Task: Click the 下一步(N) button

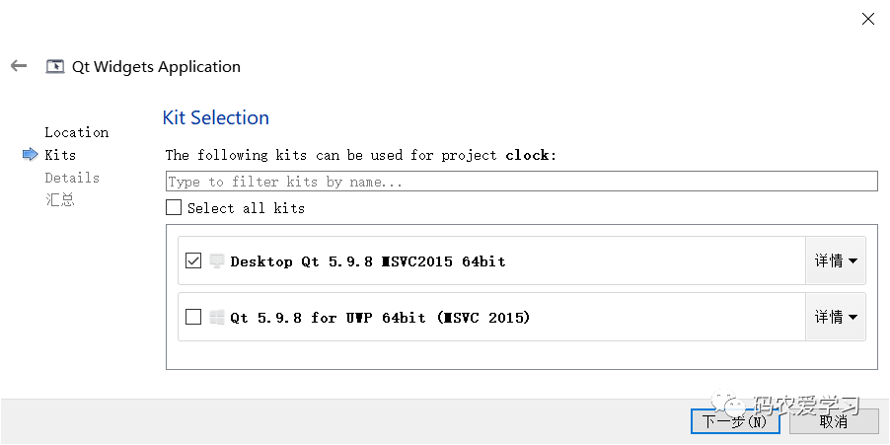Action: coord(737,421)
